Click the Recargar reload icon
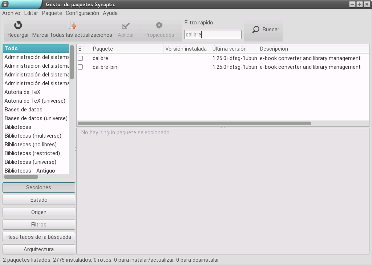Image resolution: width=372 pixels, height=265 pixels. pos(18,25)
